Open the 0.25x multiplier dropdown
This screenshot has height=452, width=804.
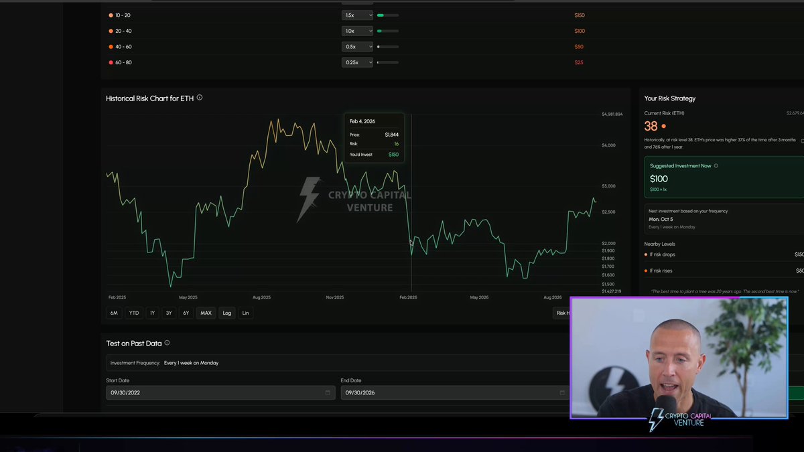click(x=357, y=62)
